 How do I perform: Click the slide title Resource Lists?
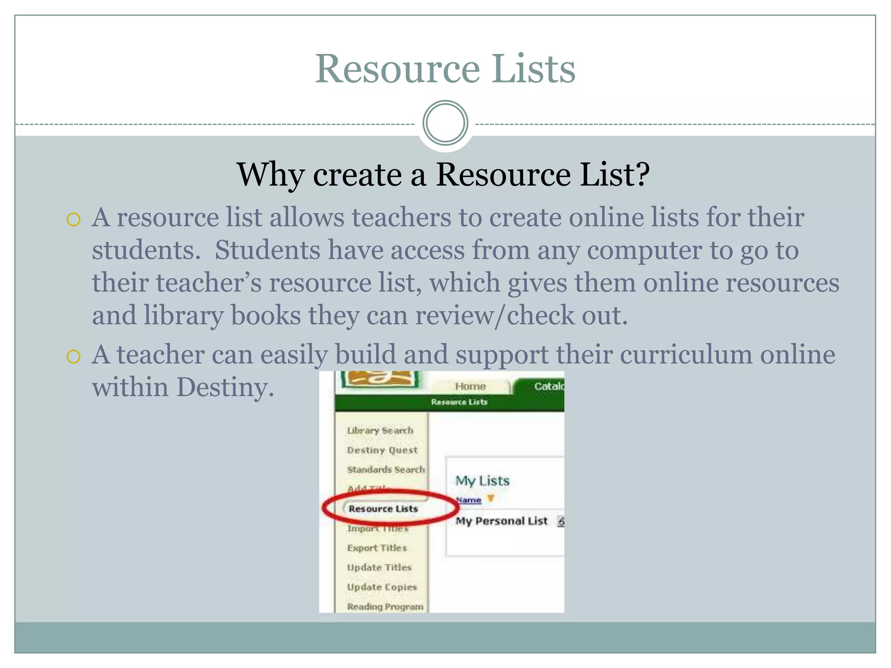pos(445,68)
